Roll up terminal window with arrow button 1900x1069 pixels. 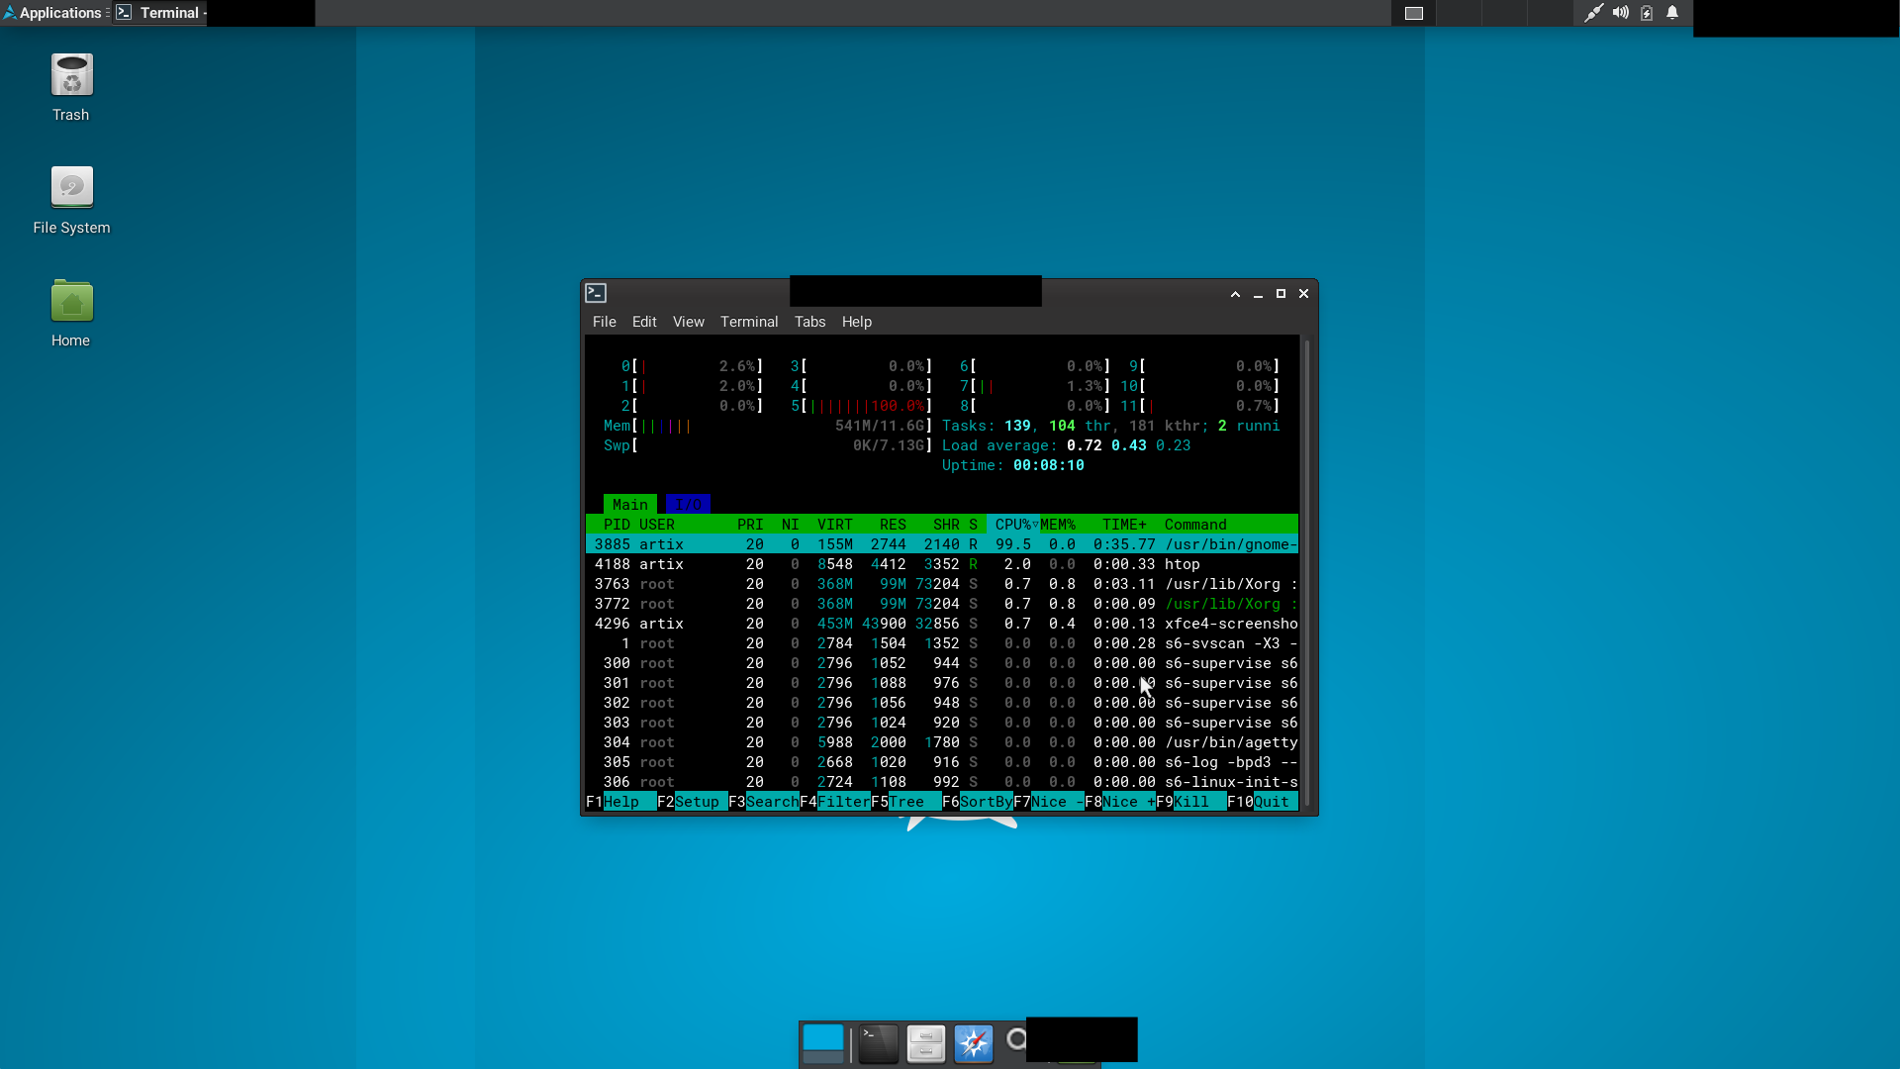1235,294
